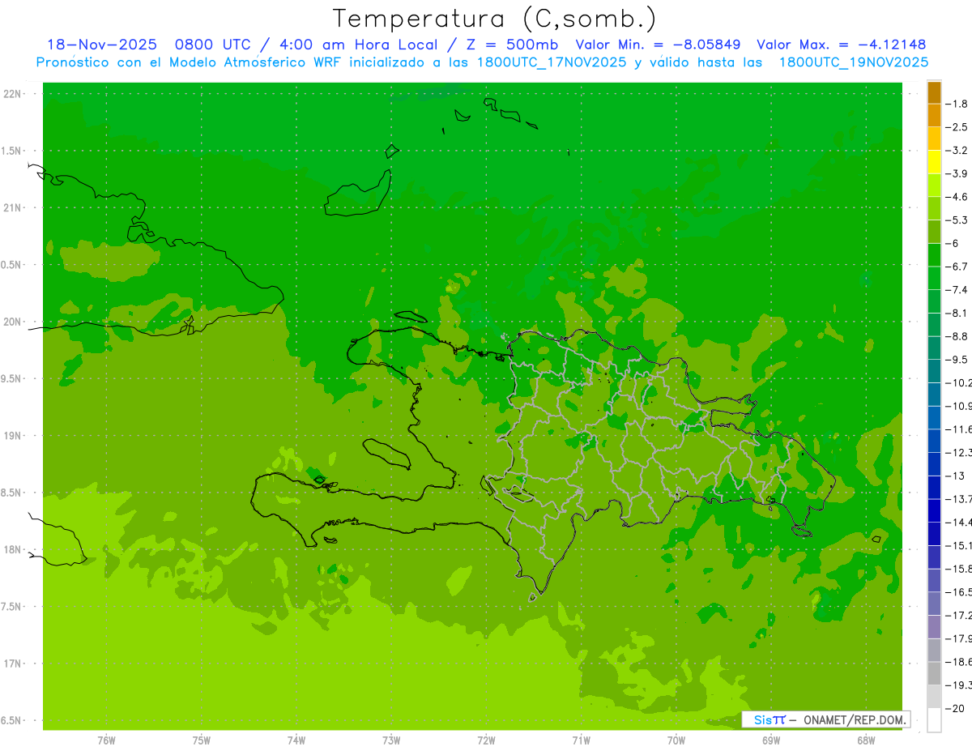
Task: Click the '20N' latitude axis label
Action: tap(13, 322)
